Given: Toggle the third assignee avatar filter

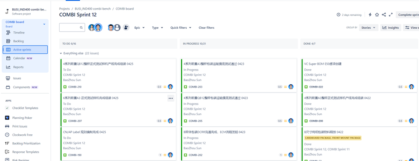Looking at the screenshot, I should 111,28.
